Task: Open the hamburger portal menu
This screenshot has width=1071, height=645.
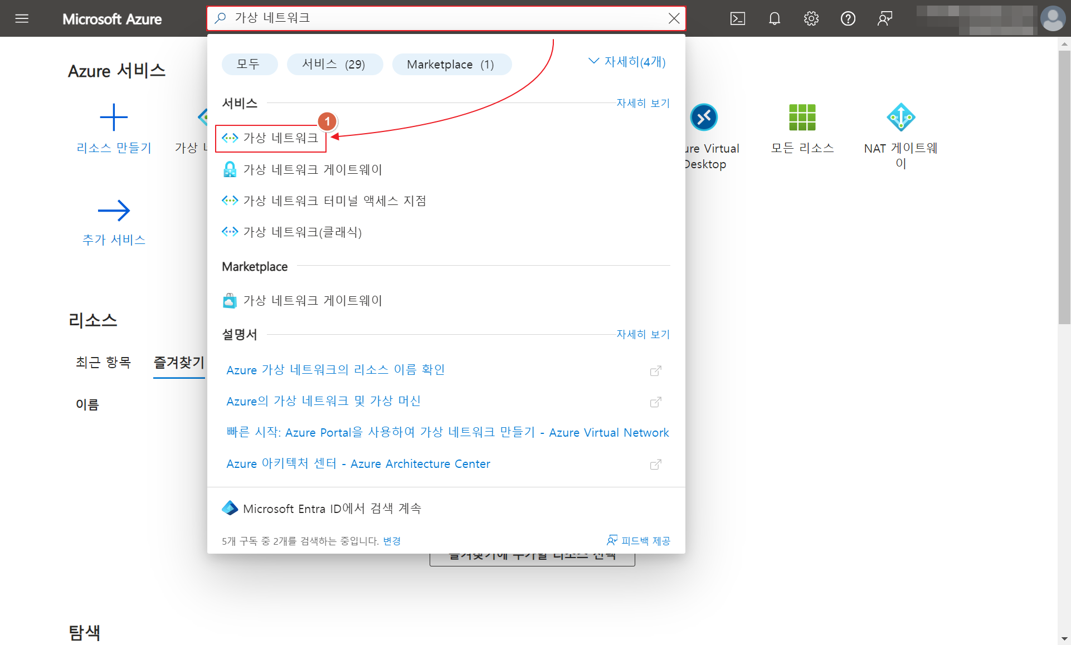Action: tap(22, 18)
